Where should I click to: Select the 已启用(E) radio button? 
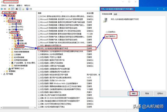point(107,32)
